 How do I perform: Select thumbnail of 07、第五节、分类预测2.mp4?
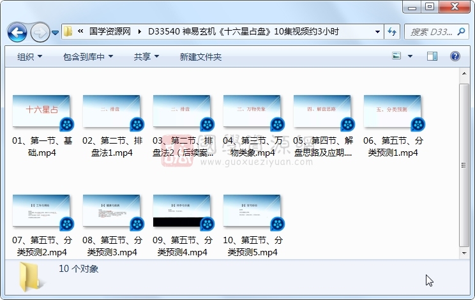pyautogui.click(x=41, y=211)
